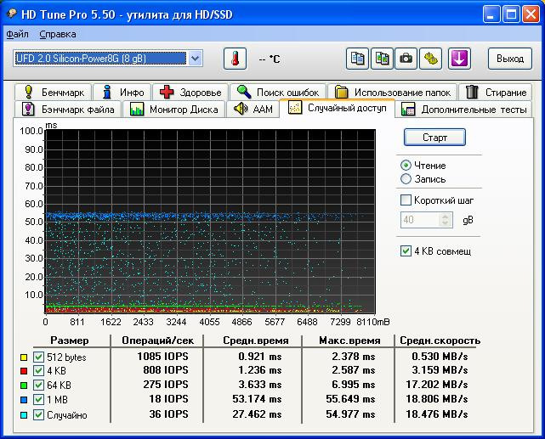Select the Случайный доступ tab

click(x=337, y=109)
